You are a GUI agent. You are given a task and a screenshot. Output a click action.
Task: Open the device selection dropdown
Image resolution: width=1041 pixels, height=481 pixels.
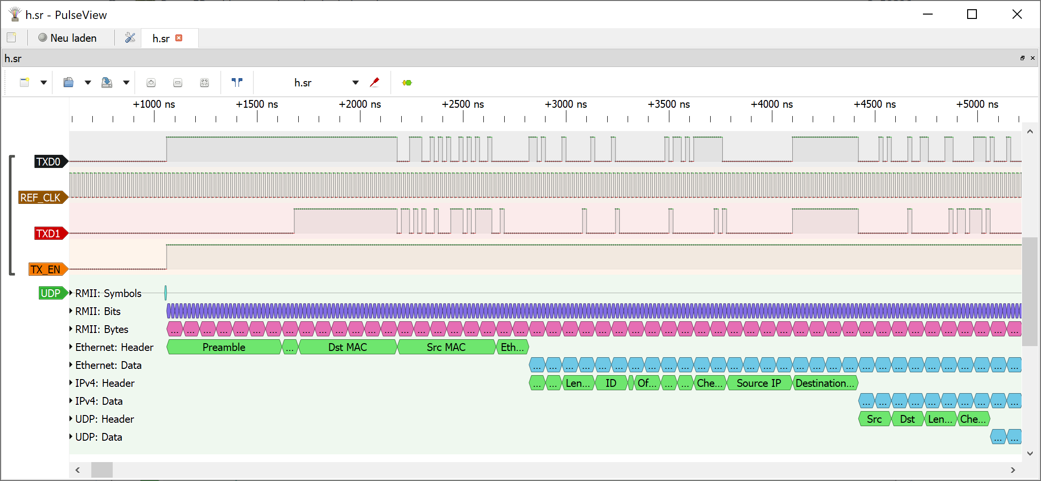tap(355, 83)
